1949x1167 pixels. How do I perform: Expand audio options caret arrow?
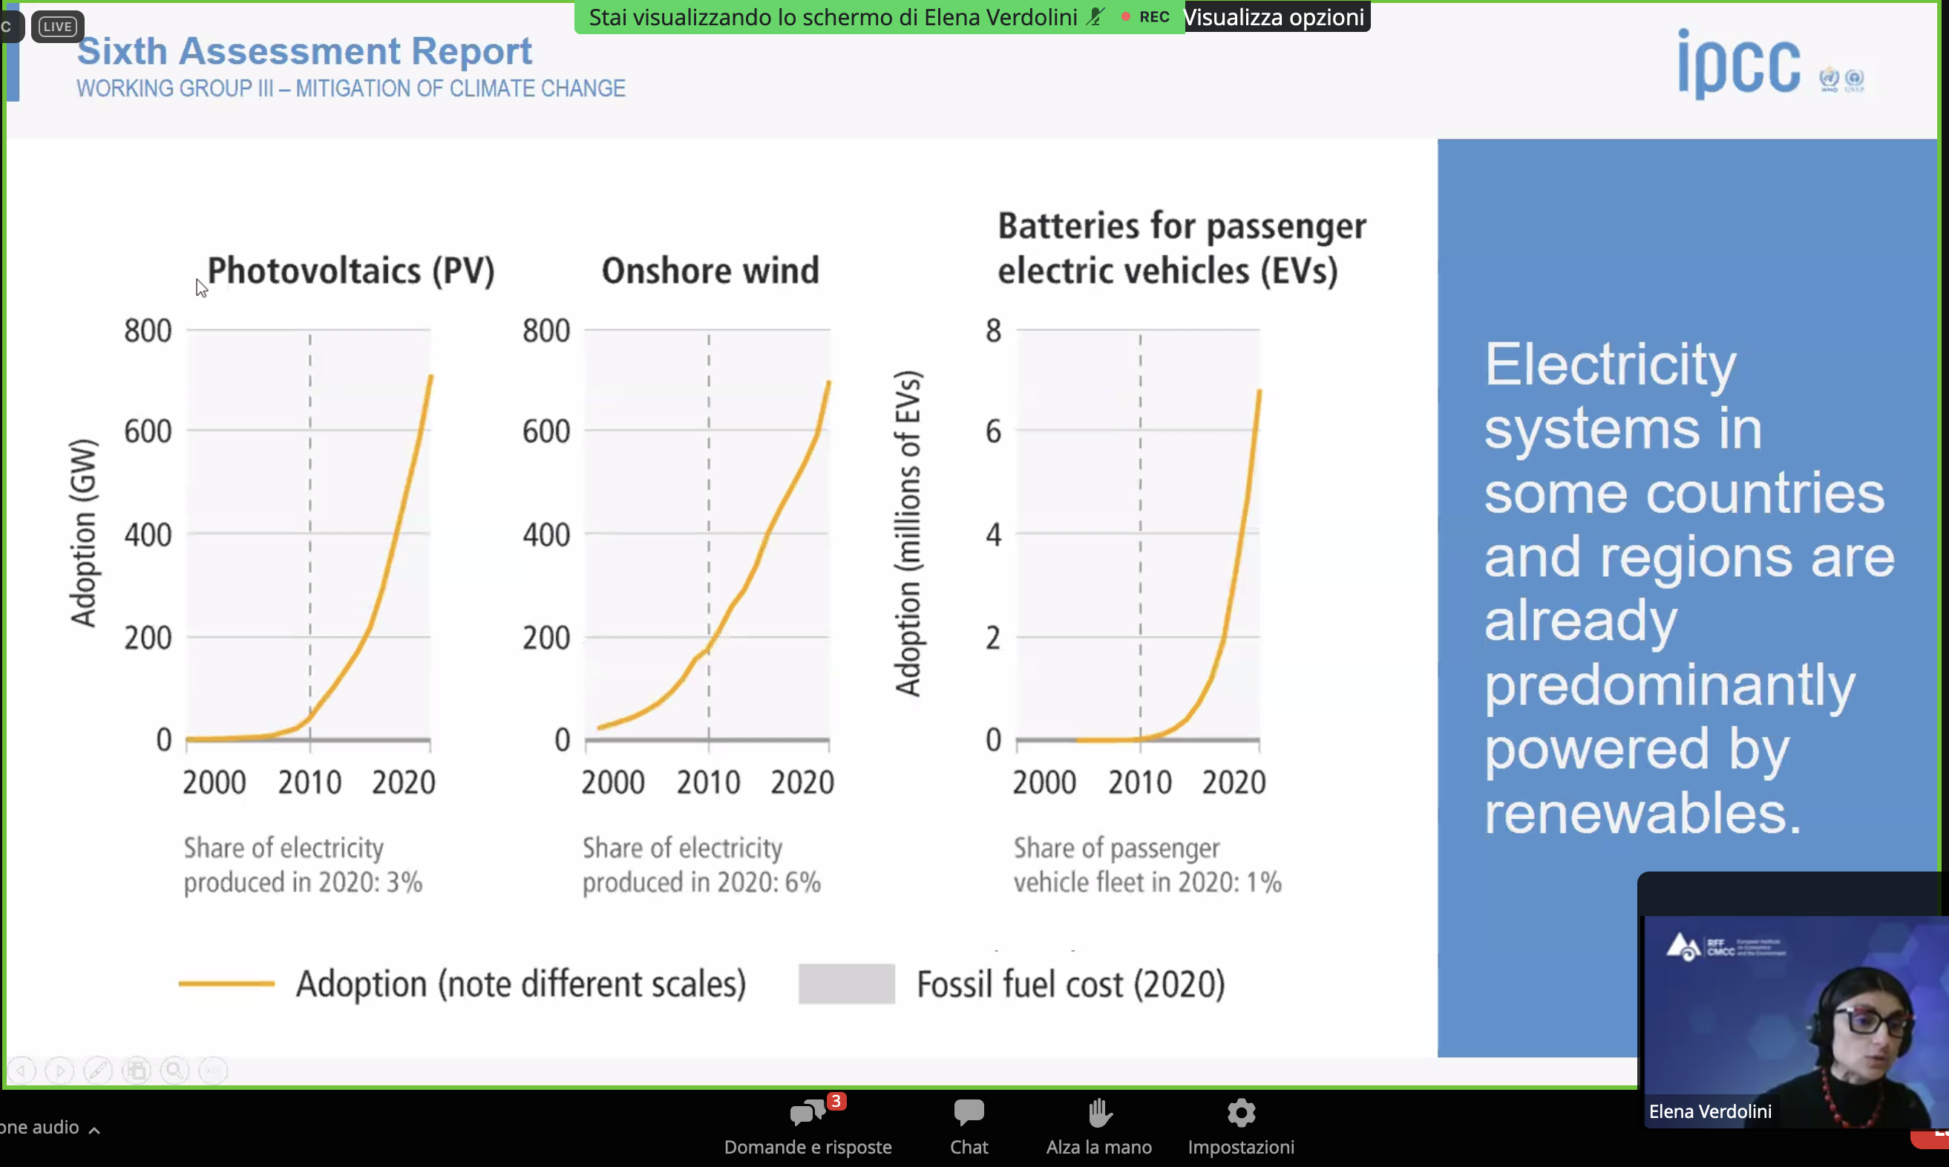tap(94, 1130)
